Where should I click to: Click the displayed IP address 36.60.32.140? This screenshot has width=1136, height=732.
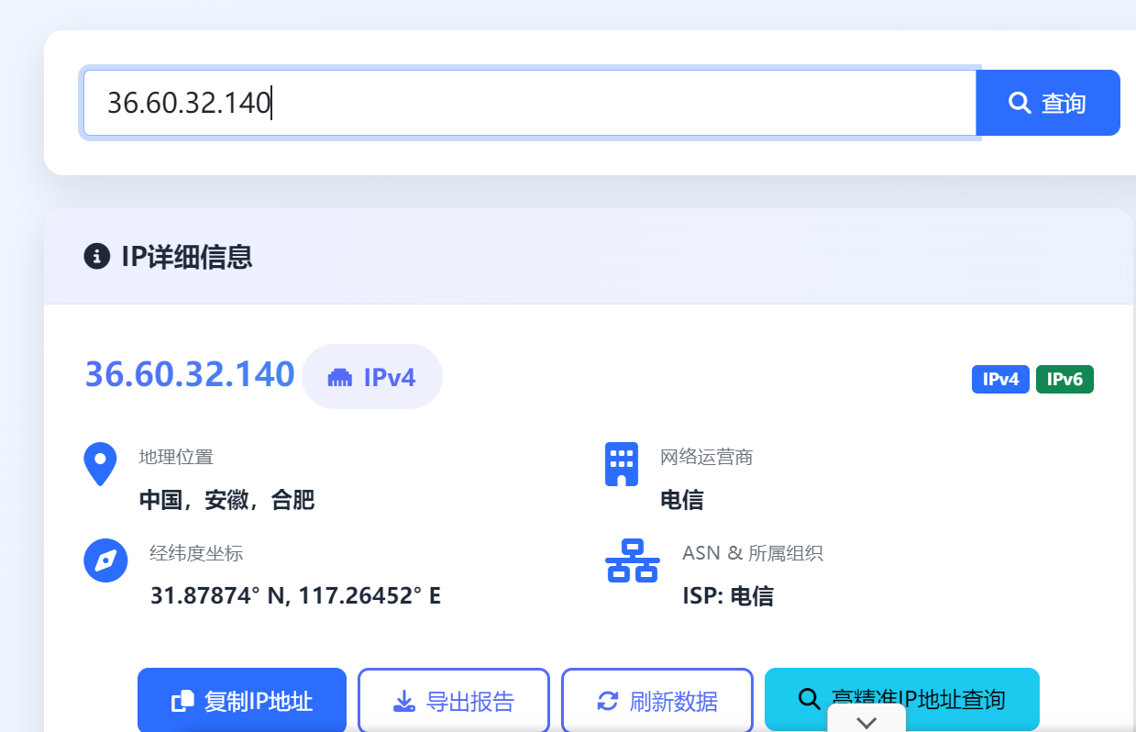pyautogui.click(x=189, y=374)
